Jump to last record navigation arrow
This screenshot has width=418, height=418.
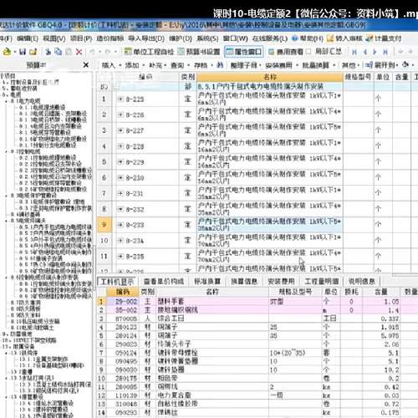(385, 52)
